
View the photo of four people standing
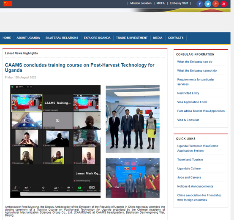coord(133,119)
